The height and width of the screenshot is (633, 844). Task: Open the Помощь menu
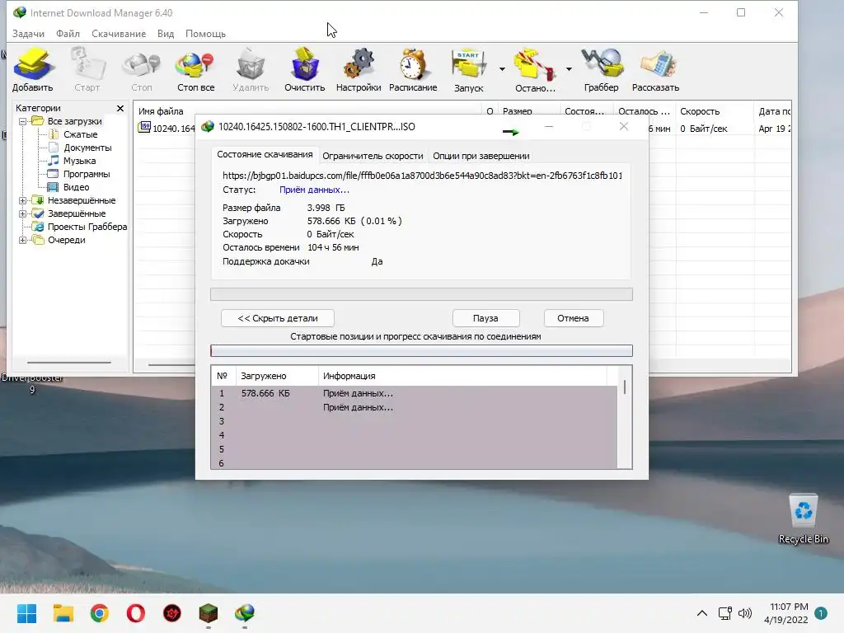tap(205, 33)
